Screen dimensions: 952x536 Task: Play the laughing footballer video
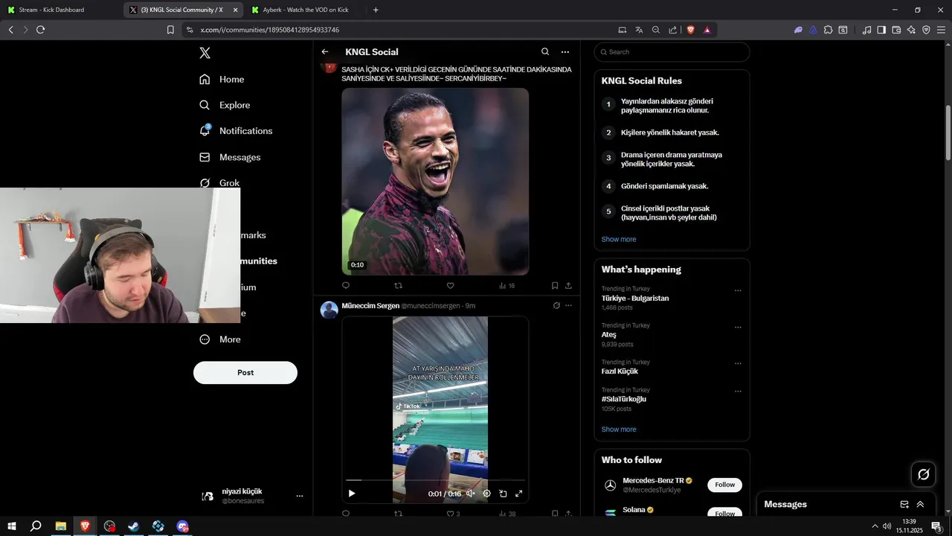pos(435,182)
